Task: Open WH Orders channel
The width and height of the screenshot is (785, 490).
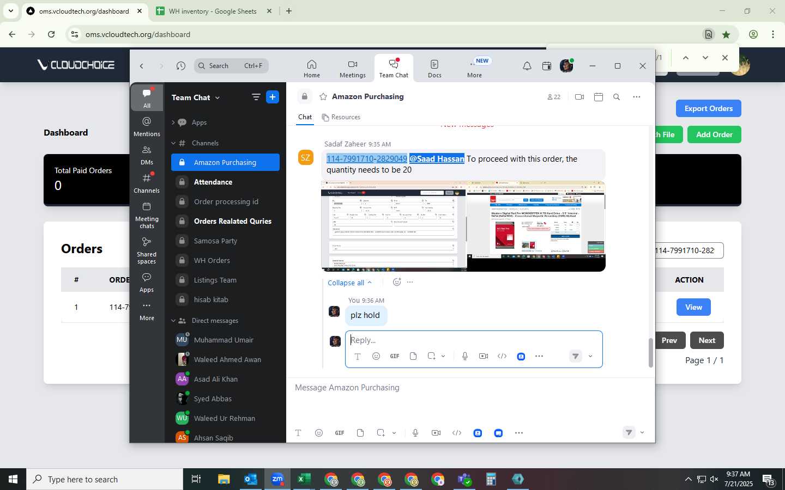Action: 225,260
